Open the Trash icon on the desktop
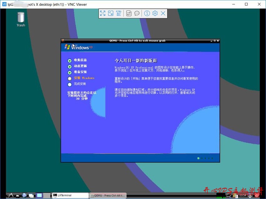This screenshot has height=199, width=266. [20, 17]
